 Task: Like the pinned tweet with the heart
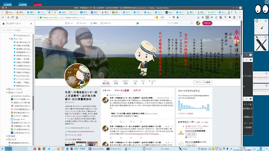pos(131,122)
